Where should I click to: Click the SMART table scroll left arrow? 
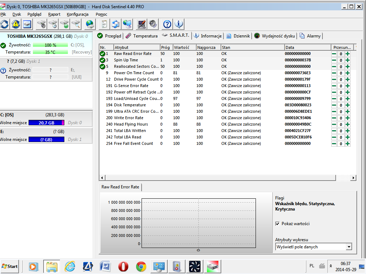(102, 178)
